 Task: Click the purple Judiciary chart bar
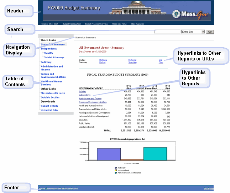point(109,154)
